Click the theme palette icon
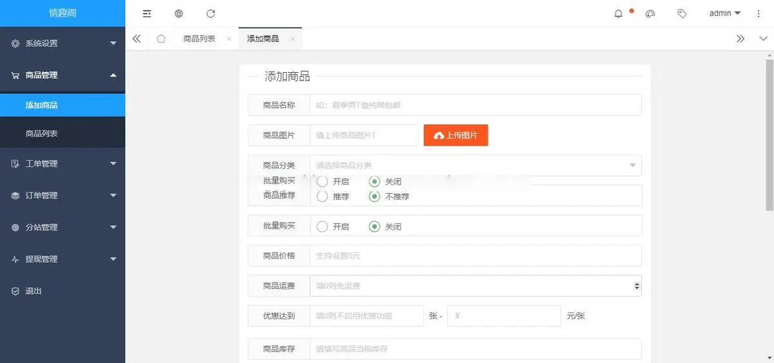 click(650, 14)
